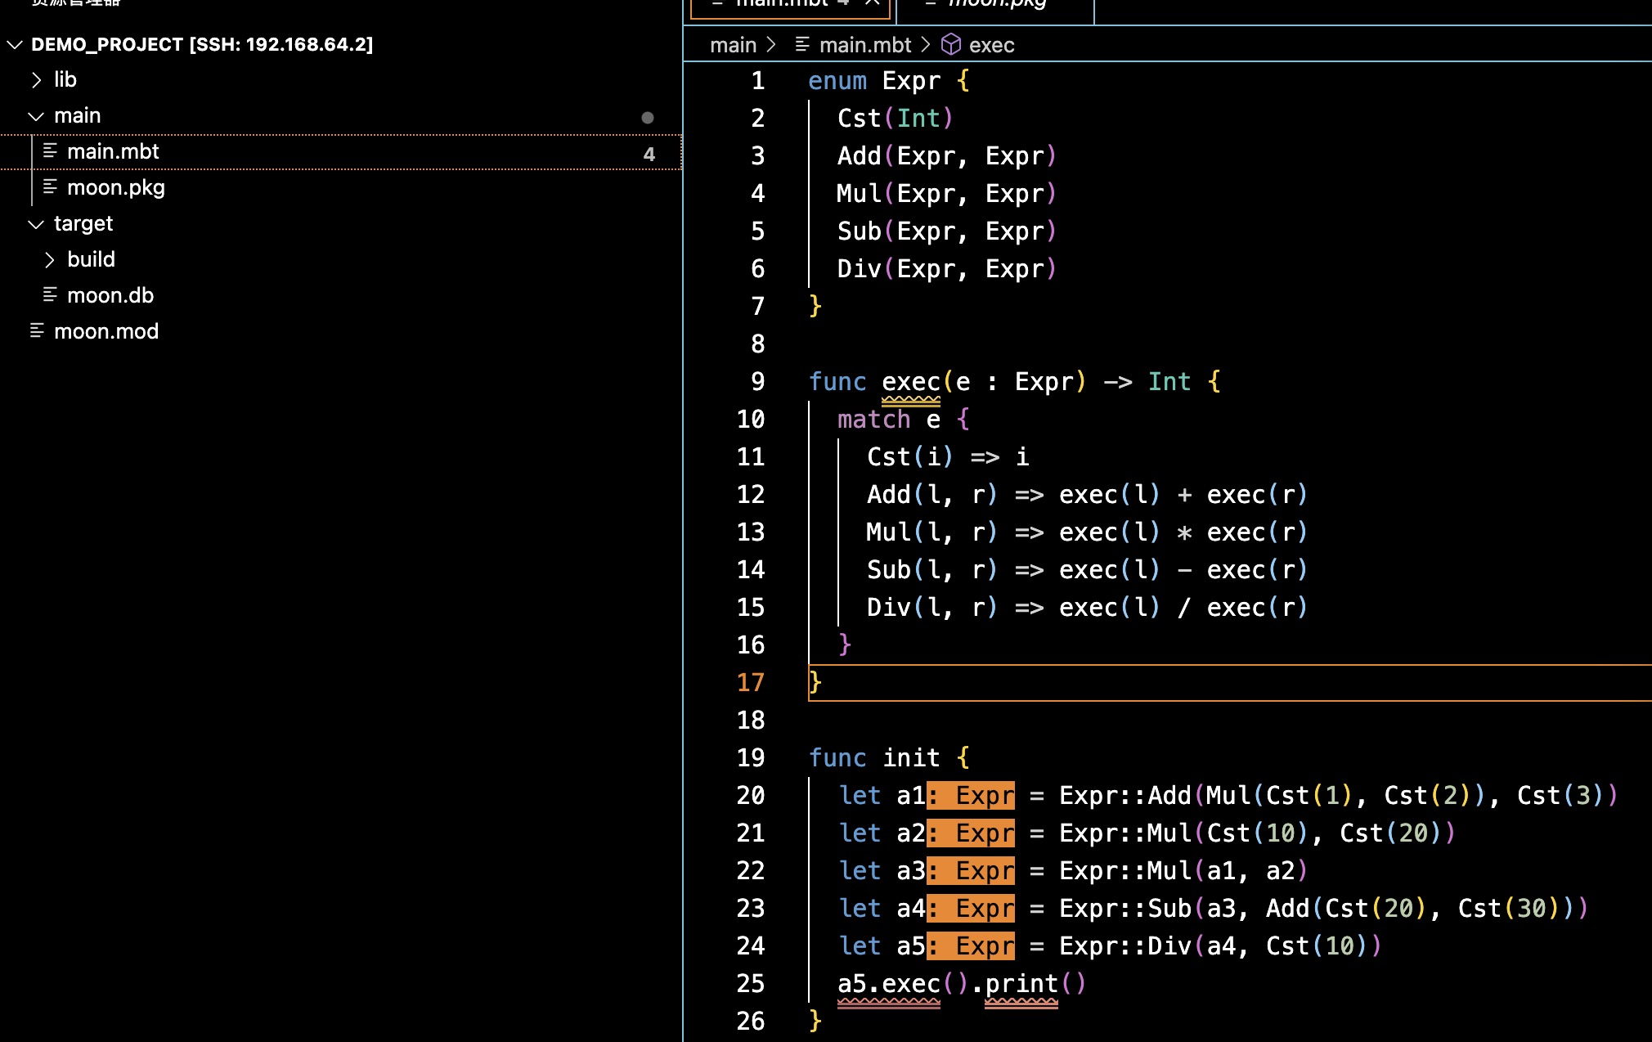The image size is (1652, 1042).
Task: Click Mul(Expr, Expr) variant on line 4
Action: [947, 193]
